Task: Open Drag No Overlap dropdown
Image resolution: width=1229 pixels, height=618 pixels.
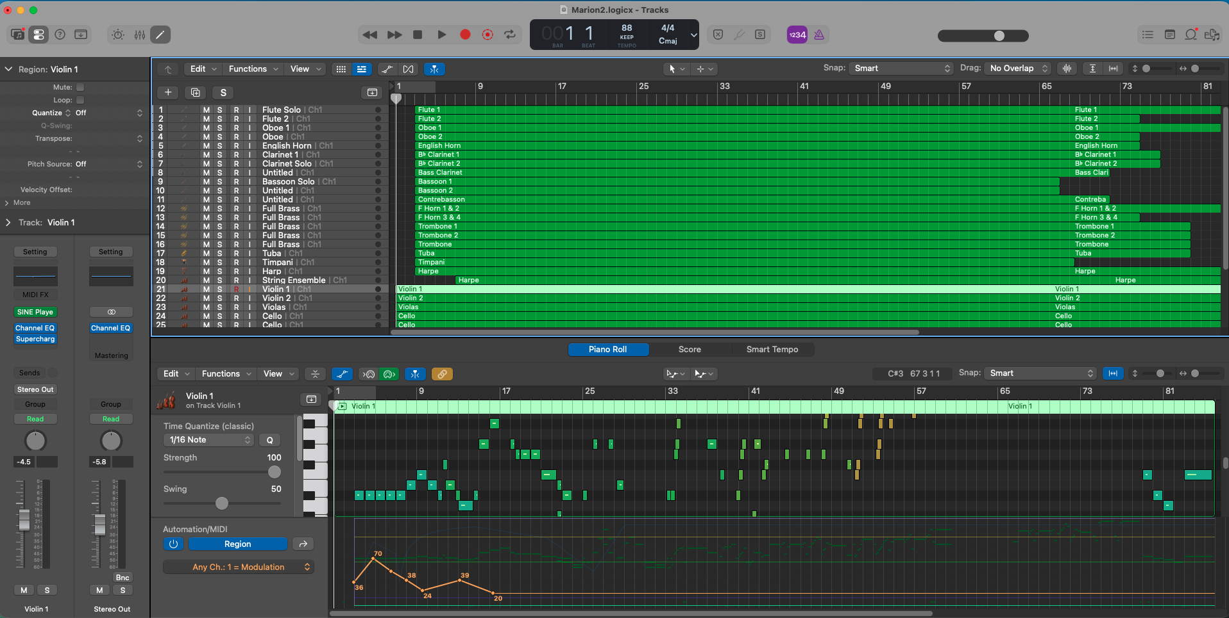Action: (x=1018, y=69)
